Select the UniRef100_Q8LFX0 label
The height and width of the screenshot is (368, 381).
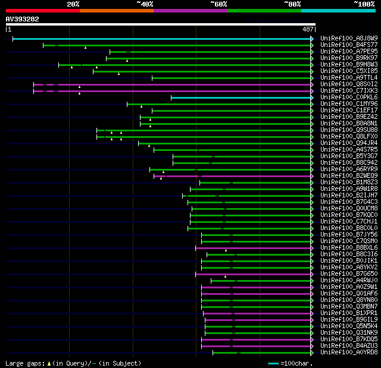(x=349, y=137)
